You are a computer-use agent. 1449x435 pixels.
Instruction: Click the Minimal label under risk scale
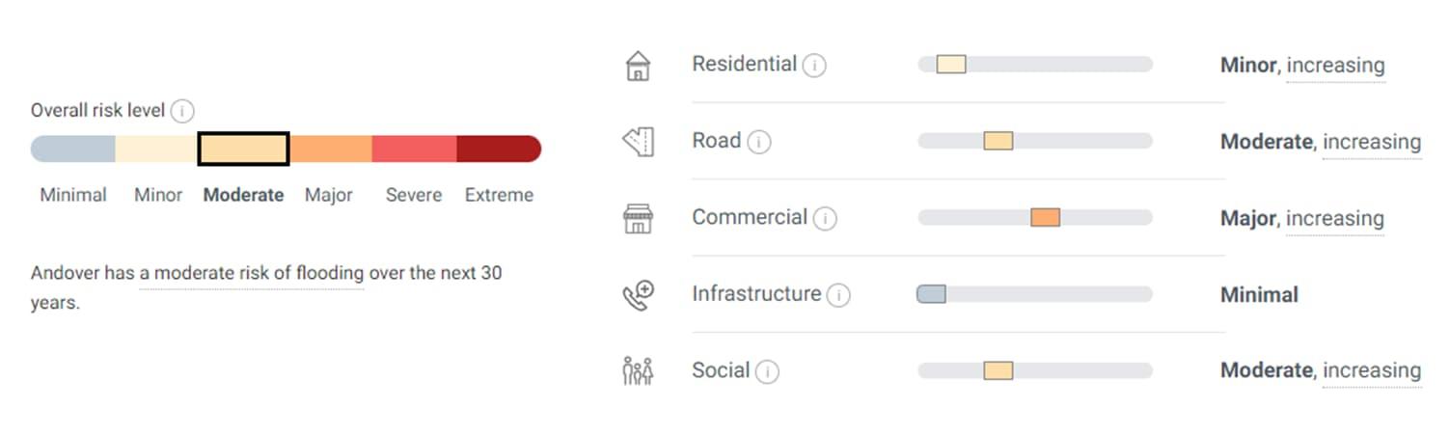pyautogui.click(x=73, y=195)
